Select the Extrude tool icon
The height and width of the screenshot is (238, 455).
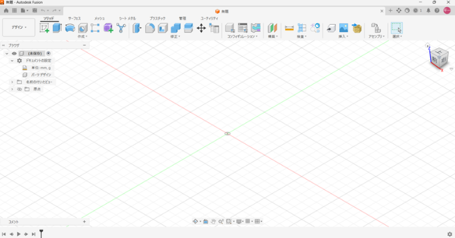point(57,28)
